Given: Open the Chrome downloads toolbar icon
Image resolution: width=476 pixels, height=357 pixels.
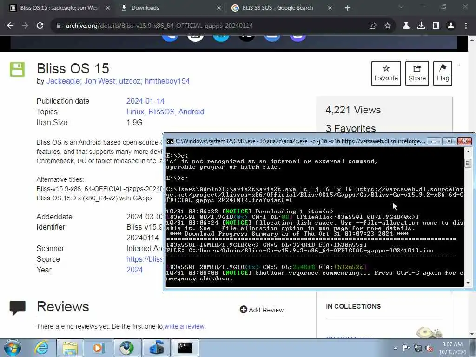Looking at the screenshot, I should (421, 26).
